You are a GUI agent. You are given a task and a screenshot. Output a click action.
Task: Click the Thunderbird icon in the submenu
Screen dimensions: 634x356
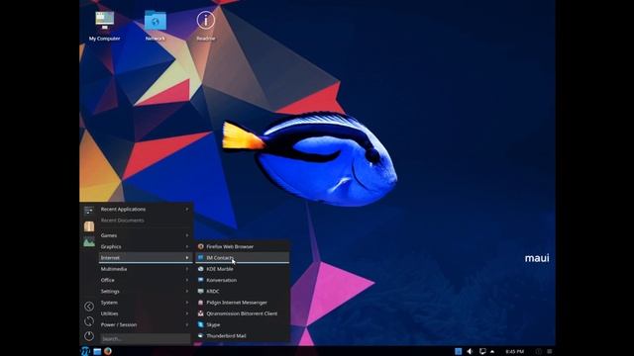[x=200, y=336]
